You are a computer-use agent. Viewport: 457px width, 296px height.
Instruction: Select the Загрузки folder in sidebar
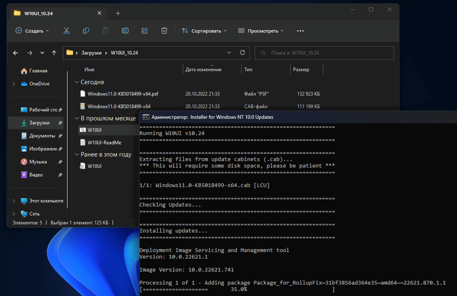pyautogui.click(x=39, y=123)
